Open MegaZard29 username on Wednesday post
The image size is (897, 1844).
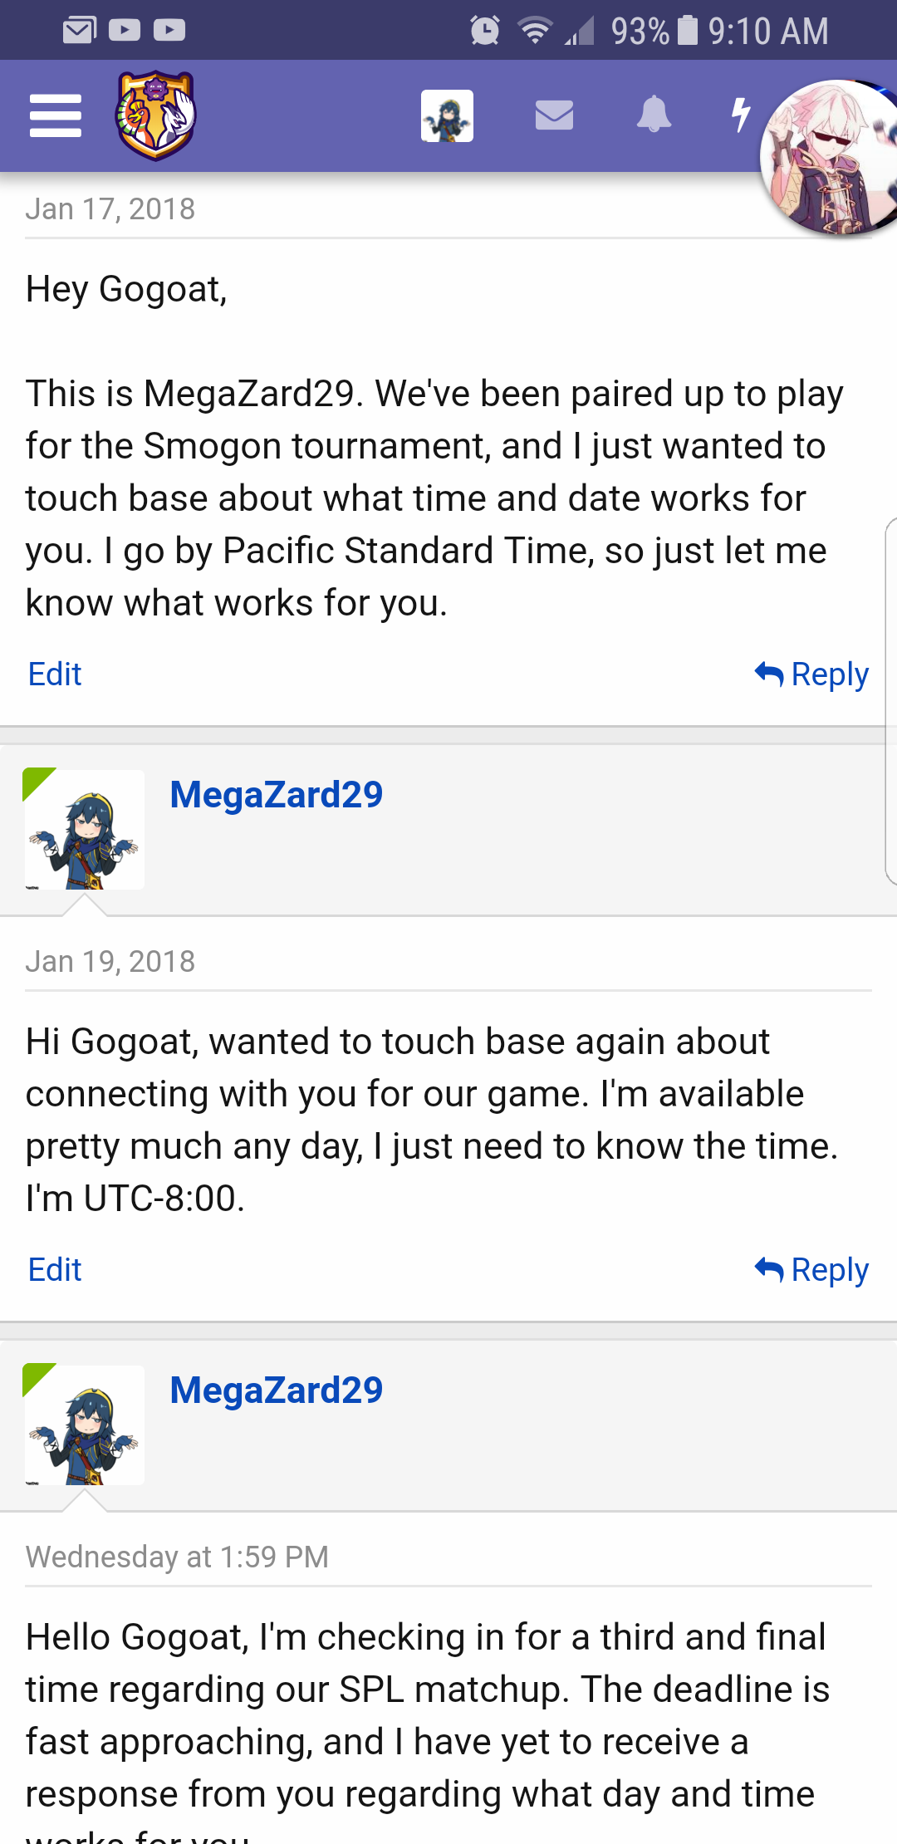tap(276, 1390)
